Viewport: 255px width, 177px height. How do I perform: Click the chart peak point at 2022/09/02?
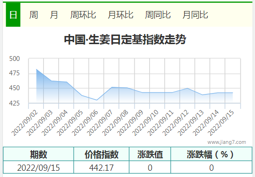(36, 69)
